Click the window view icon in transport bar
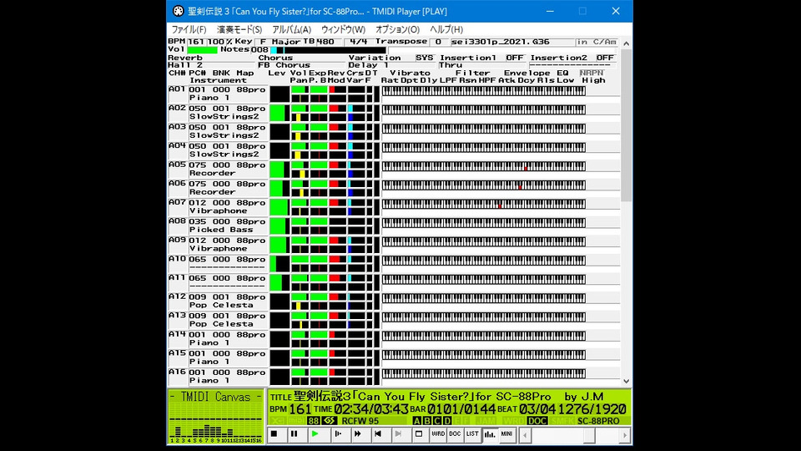 [x=419, y=434]
